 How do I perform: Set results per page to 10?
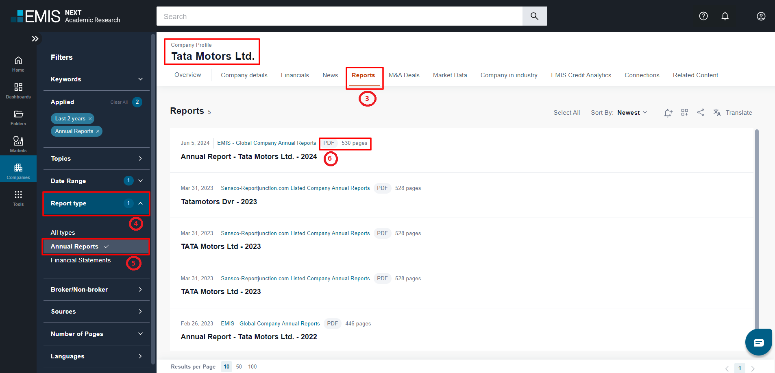click(x=226, y=366)
